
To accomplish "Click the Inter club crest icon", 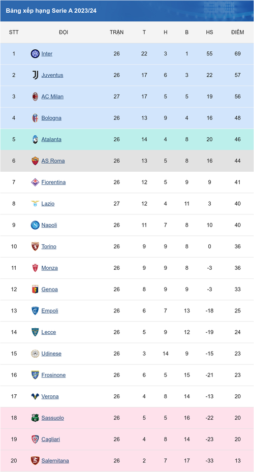I will point(35,54).
